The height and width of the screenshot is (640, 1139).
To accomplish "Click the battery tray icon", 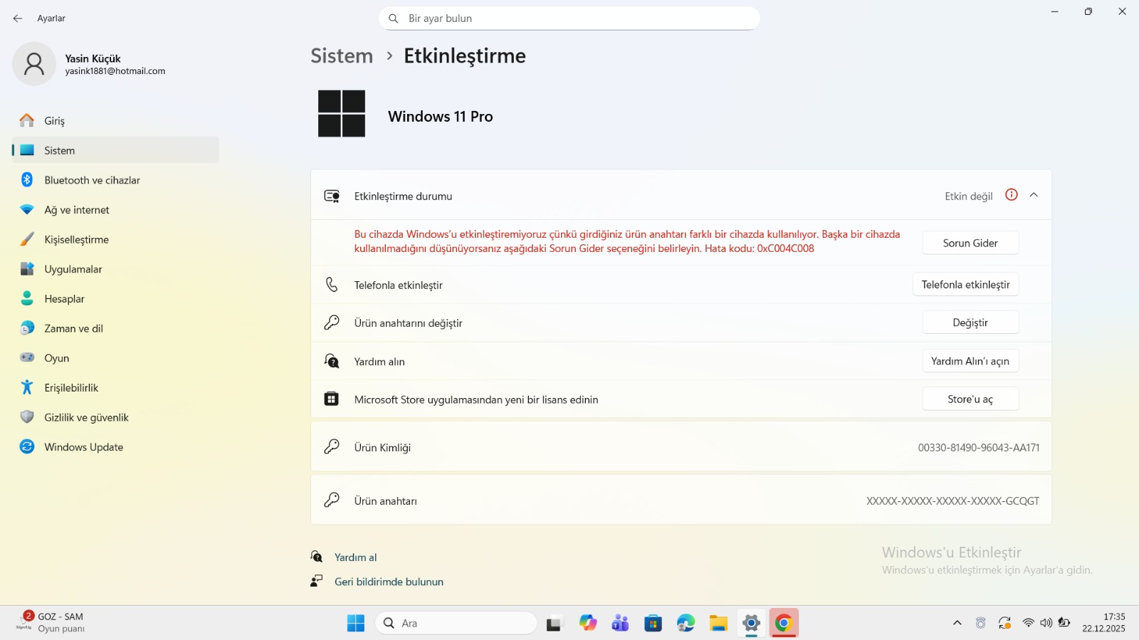I will pyautogui.click(x=1064, y=623).
